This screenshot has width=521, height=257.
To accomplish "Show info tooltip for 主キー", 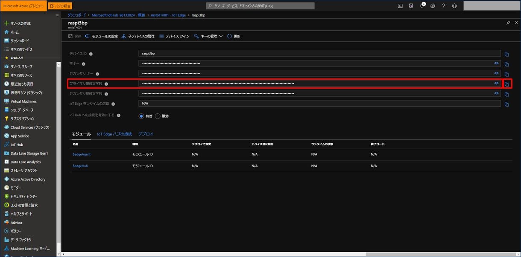I will (x=83, y=64).
